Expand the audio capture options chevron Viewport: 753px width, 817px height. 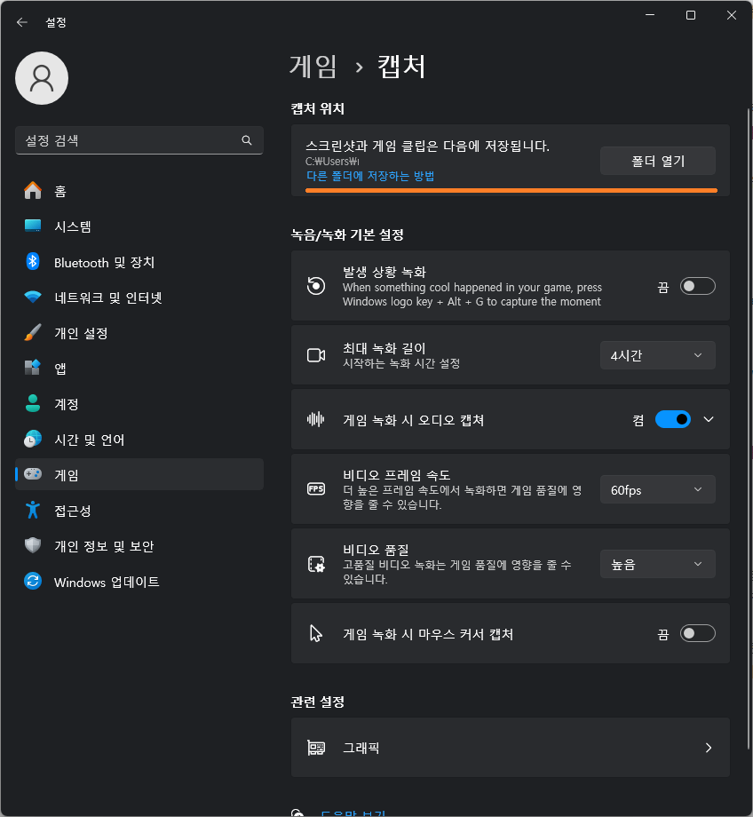[x=709, y=419]
